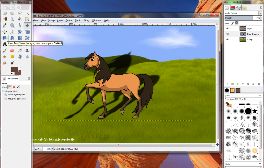Image resolution: width=264 pixels, height=168 pixels.
Task: Open the Layers dock tab configuration menu
Action: [x=261, y=8]
